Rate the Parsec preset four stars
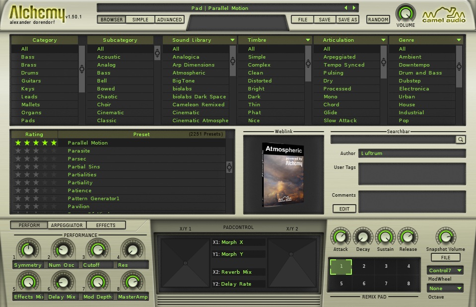This screenshot has height=307, width=476. (x=45, y=158)
